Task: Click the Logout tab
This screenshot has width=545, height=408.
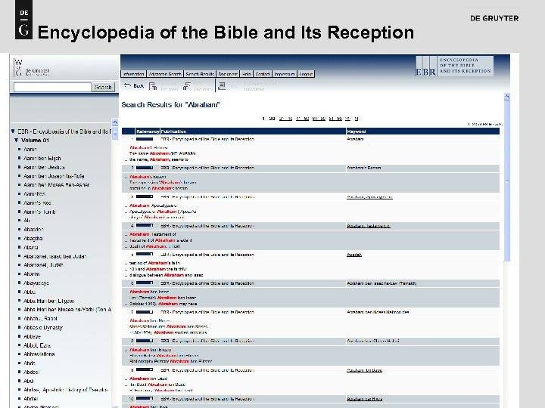Action: click(306, 74)
